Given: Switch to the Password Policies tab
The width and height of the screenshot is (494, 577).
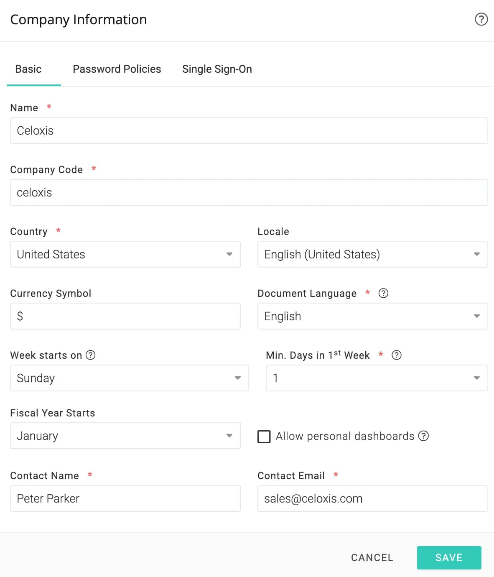Looking at the screenshot, I should [117, 69].
